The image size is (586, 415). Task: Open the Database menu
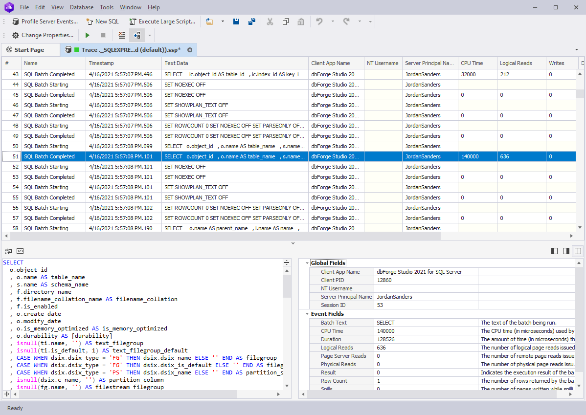(x=81, y=7)
